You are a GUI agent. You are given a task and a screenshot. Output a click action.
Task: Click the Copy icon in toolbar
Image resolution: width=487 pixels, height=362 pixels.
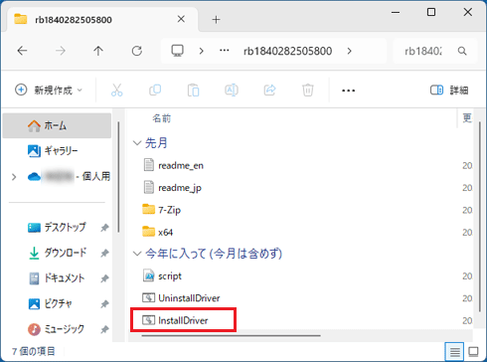click(155, 90)
